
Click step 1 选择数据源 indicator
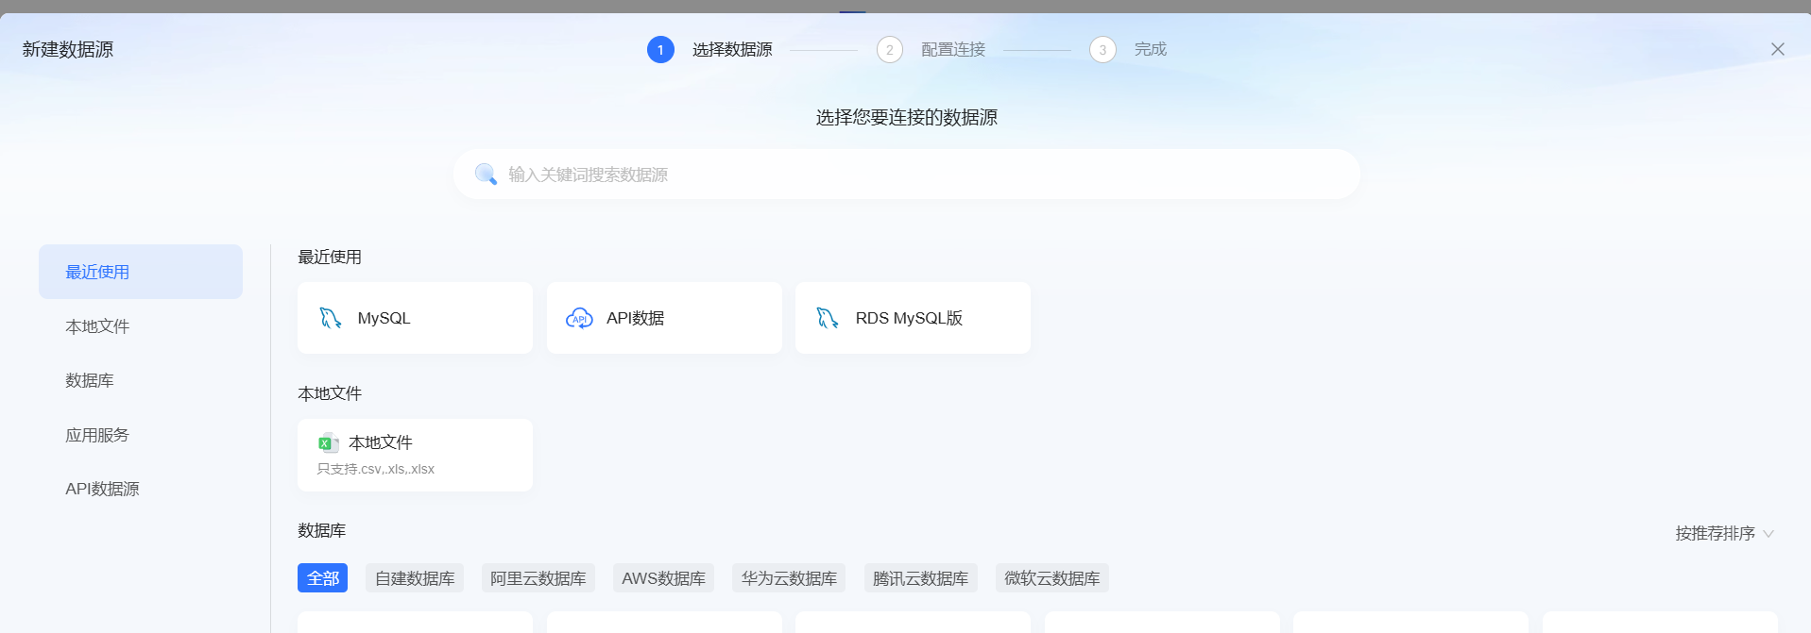709,49
